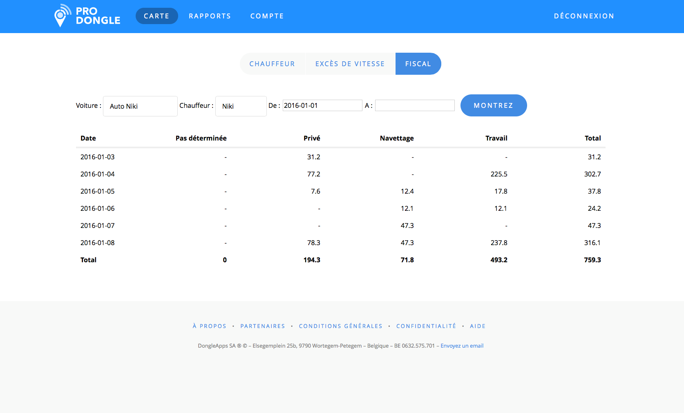Open the Voiture dropdown showing Auto Niki
684x413 pixels.
point(140,106)
